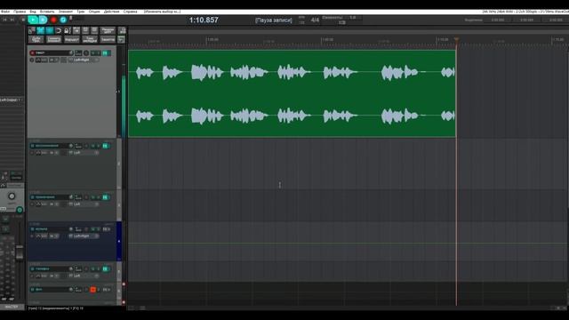
Task: Toggle the second highlighted cyan toolbar icon
Action: click(x=50, y=30)
